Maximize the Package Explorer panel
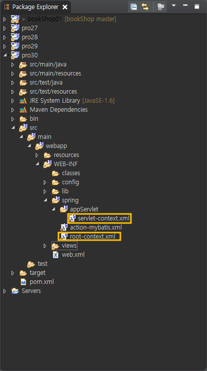This screenshot has height=371, width=207. pos(197,7)
